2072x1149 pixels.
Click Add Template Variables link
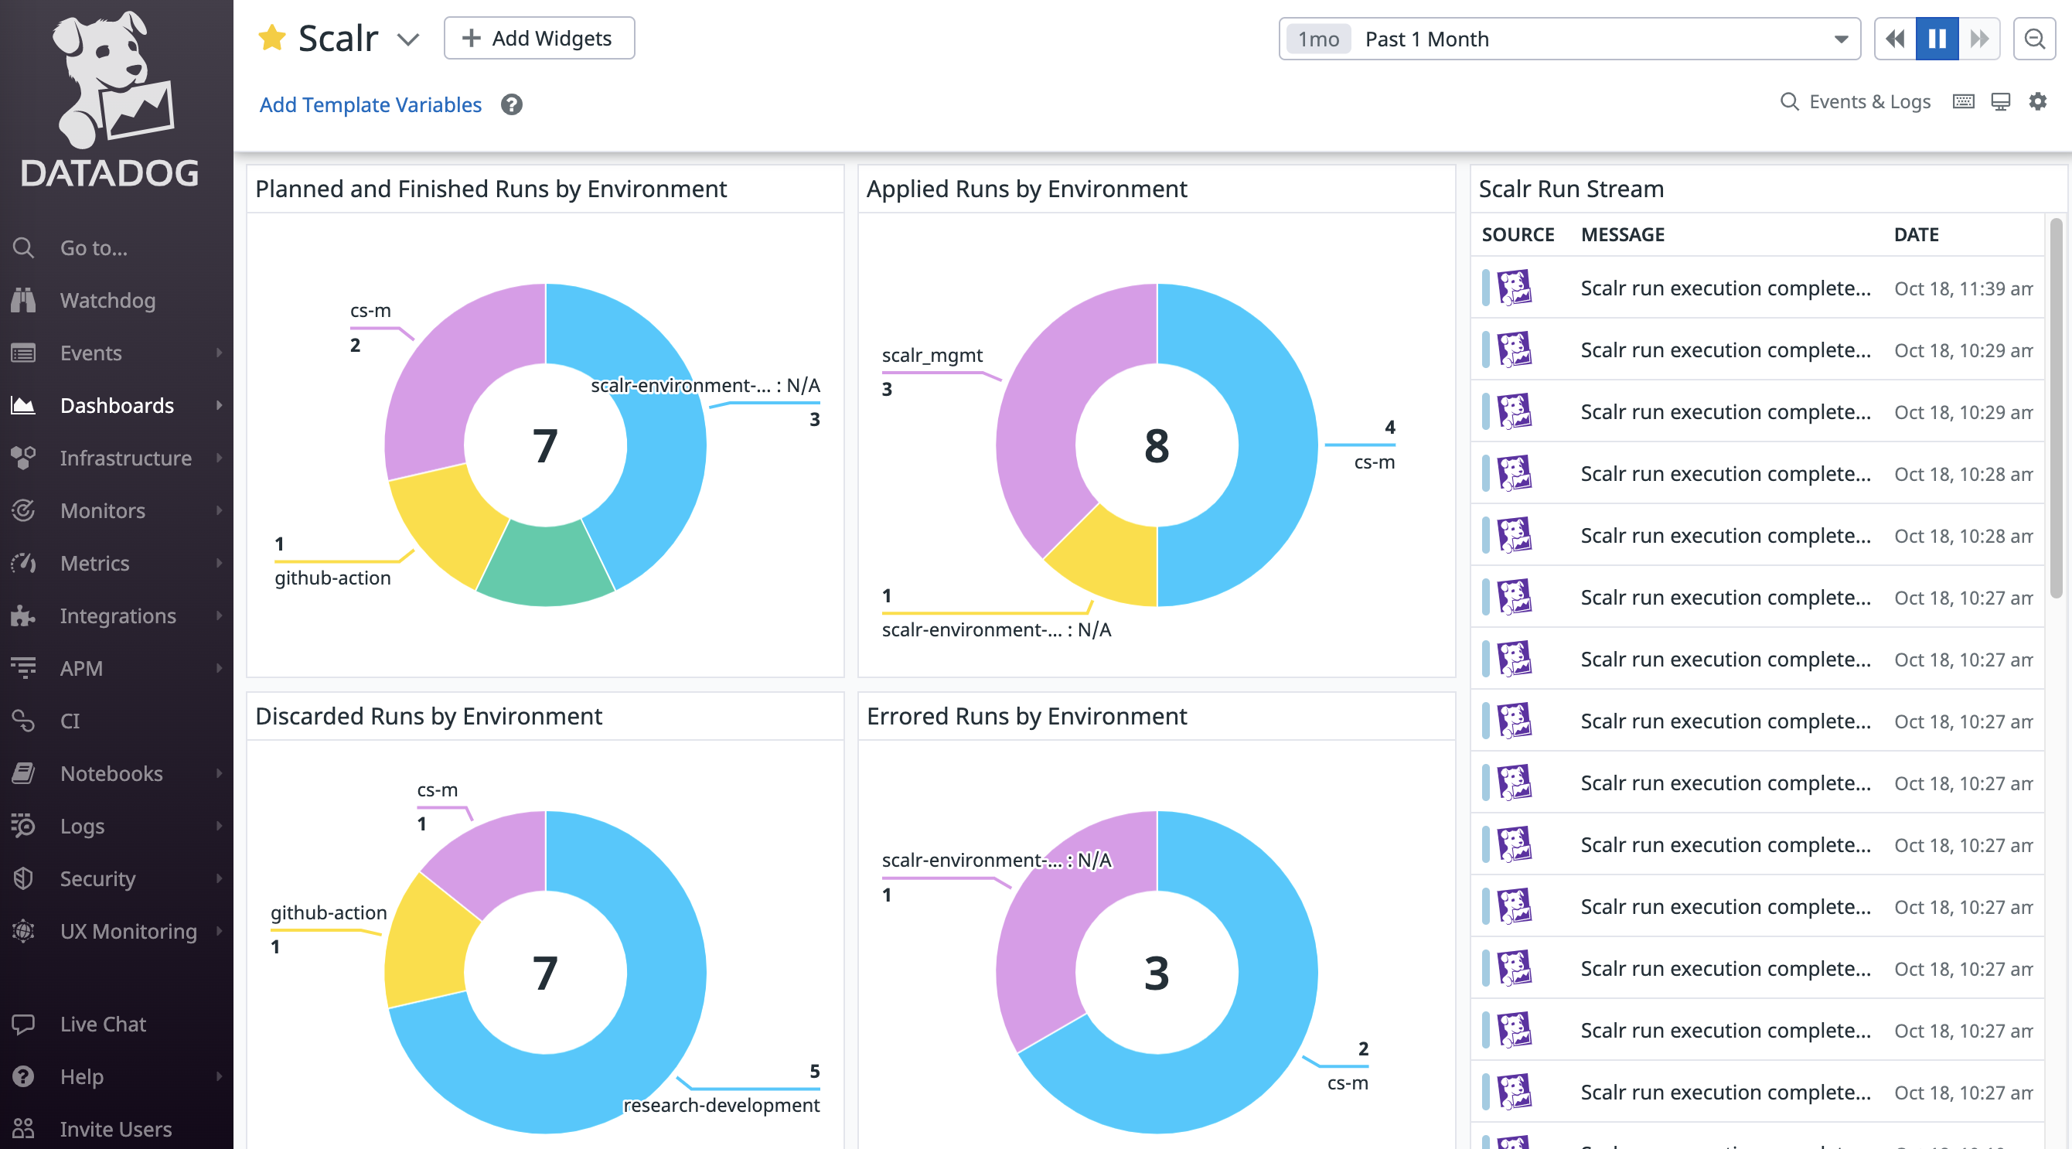coord(370,104)
